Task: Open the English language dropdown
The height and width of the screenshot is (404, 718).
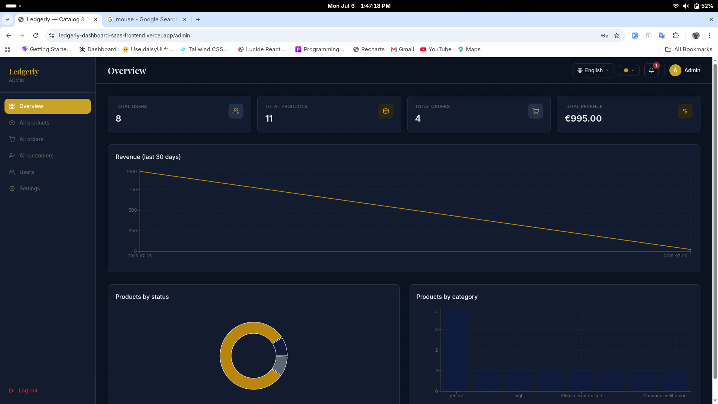Action: [x=593, y=70]
